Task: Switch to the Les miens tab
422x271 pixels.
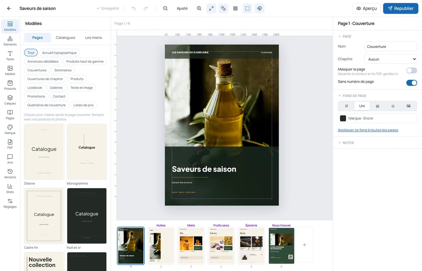Action: pos(93,38)
